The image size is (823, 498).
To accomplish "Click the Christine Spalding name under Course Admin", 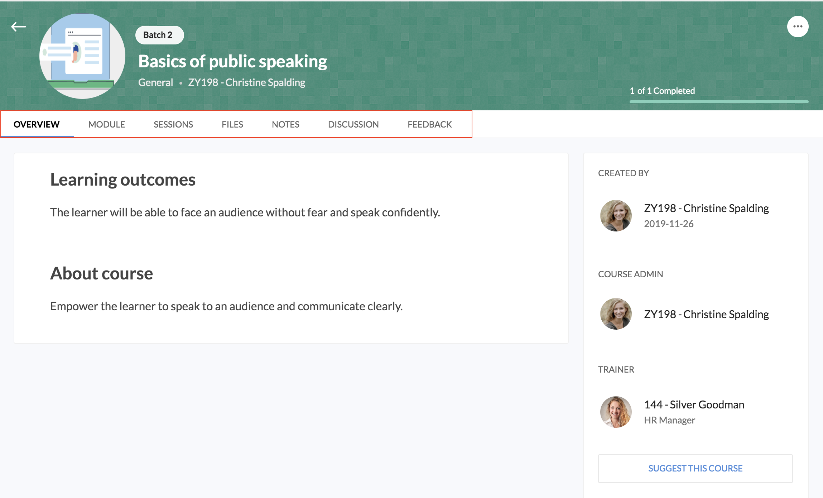I will [706, 314].
